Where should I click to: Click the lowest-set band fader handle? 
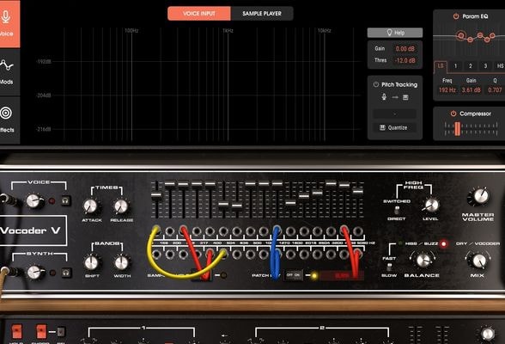click(x=237, y=206)
